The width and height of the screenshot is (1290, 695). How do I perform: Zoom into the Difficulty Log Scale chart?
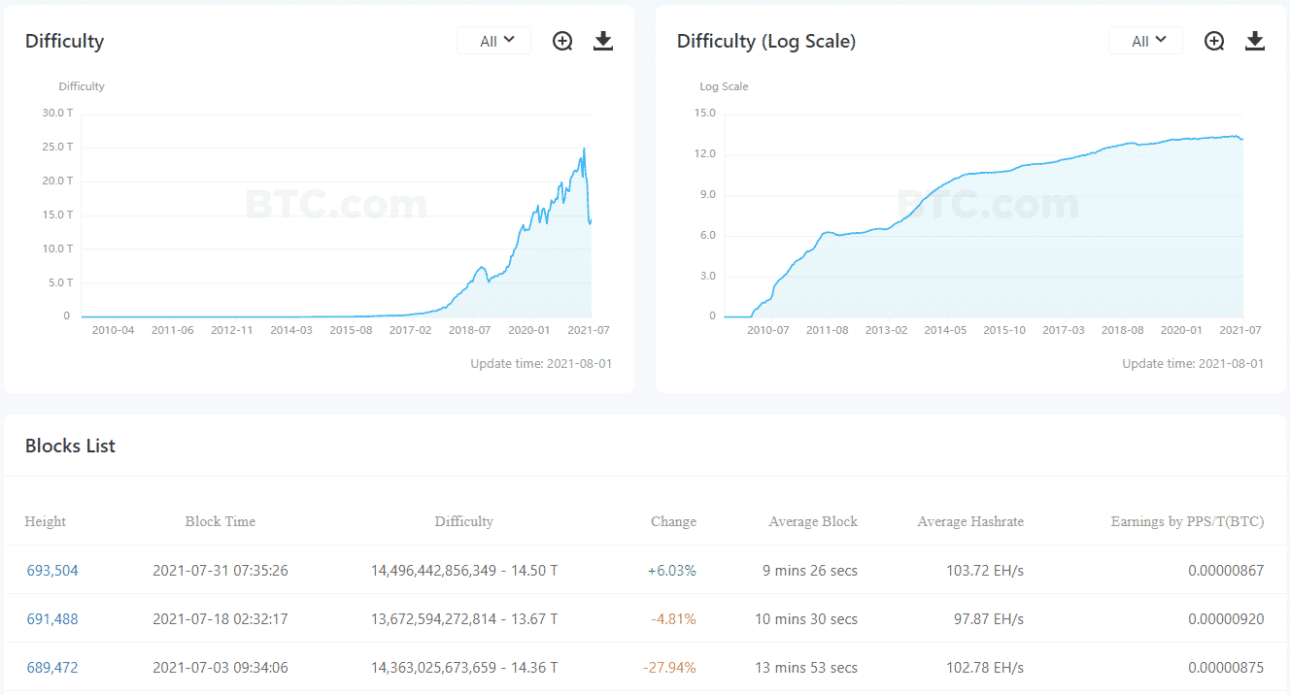[x=1214, y=41]
